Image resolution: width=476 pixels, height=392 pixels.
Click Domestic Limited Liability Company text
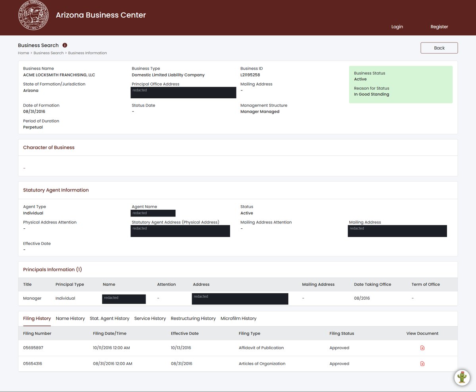click(168, 75)
